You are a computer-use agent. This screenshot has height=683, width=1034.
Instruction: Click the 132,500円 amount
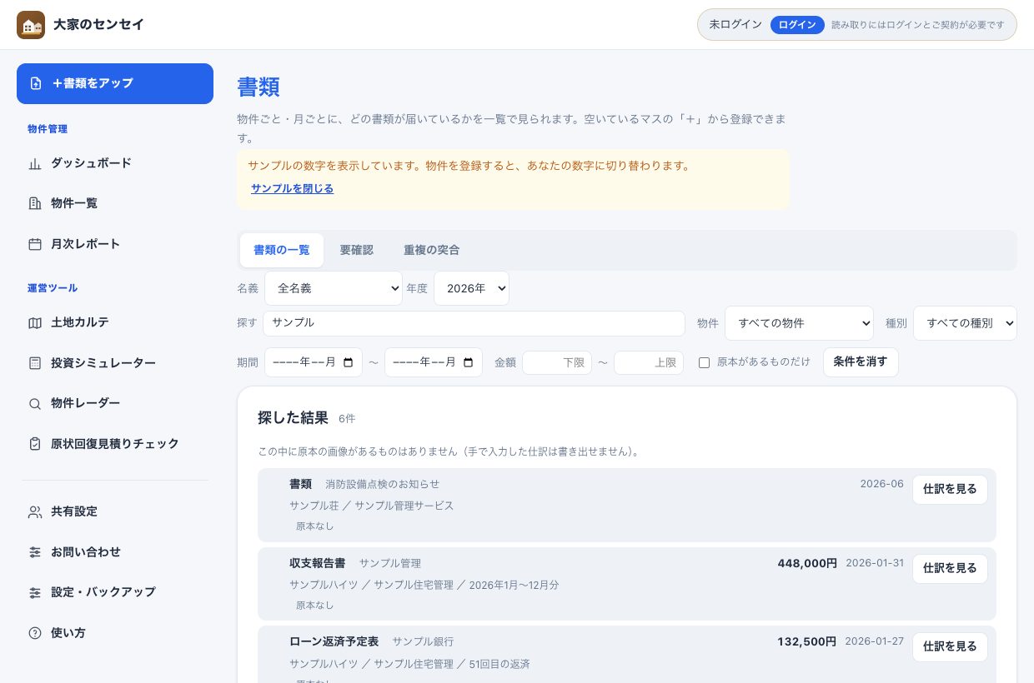click(806, 641)
